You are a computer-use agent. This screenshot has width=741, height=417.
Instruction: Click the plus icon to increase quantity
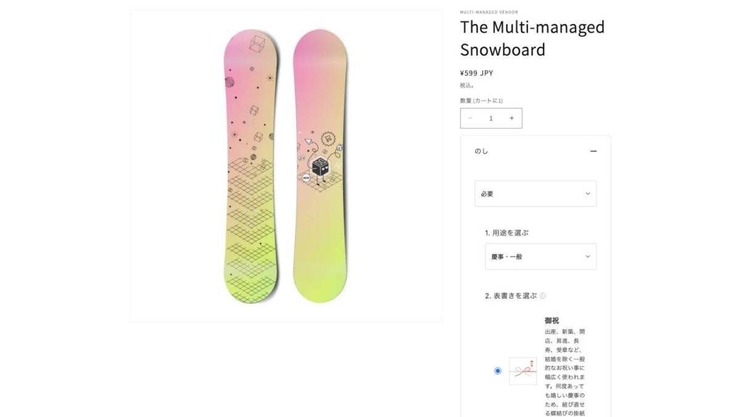coord(512,118)
